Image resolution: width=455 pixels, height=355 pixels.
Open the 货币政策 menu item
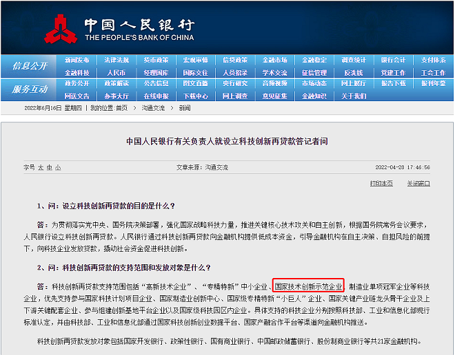point(156,61)
